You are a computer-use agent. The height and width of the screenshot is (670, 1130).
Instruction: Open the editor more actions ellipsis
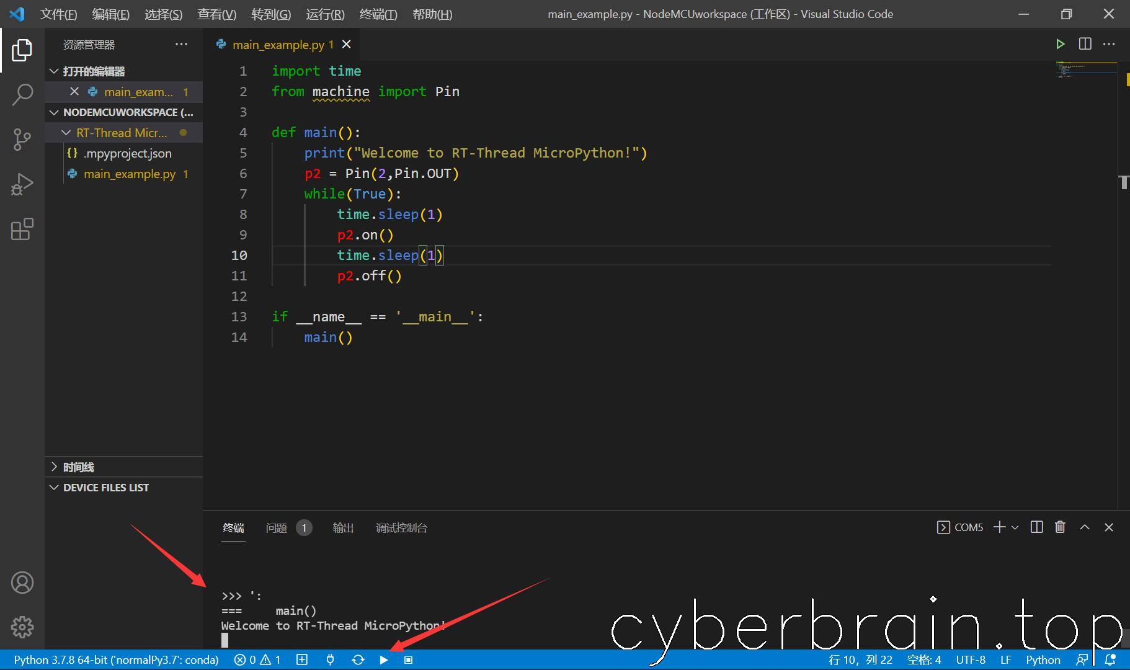(1110, 44)
